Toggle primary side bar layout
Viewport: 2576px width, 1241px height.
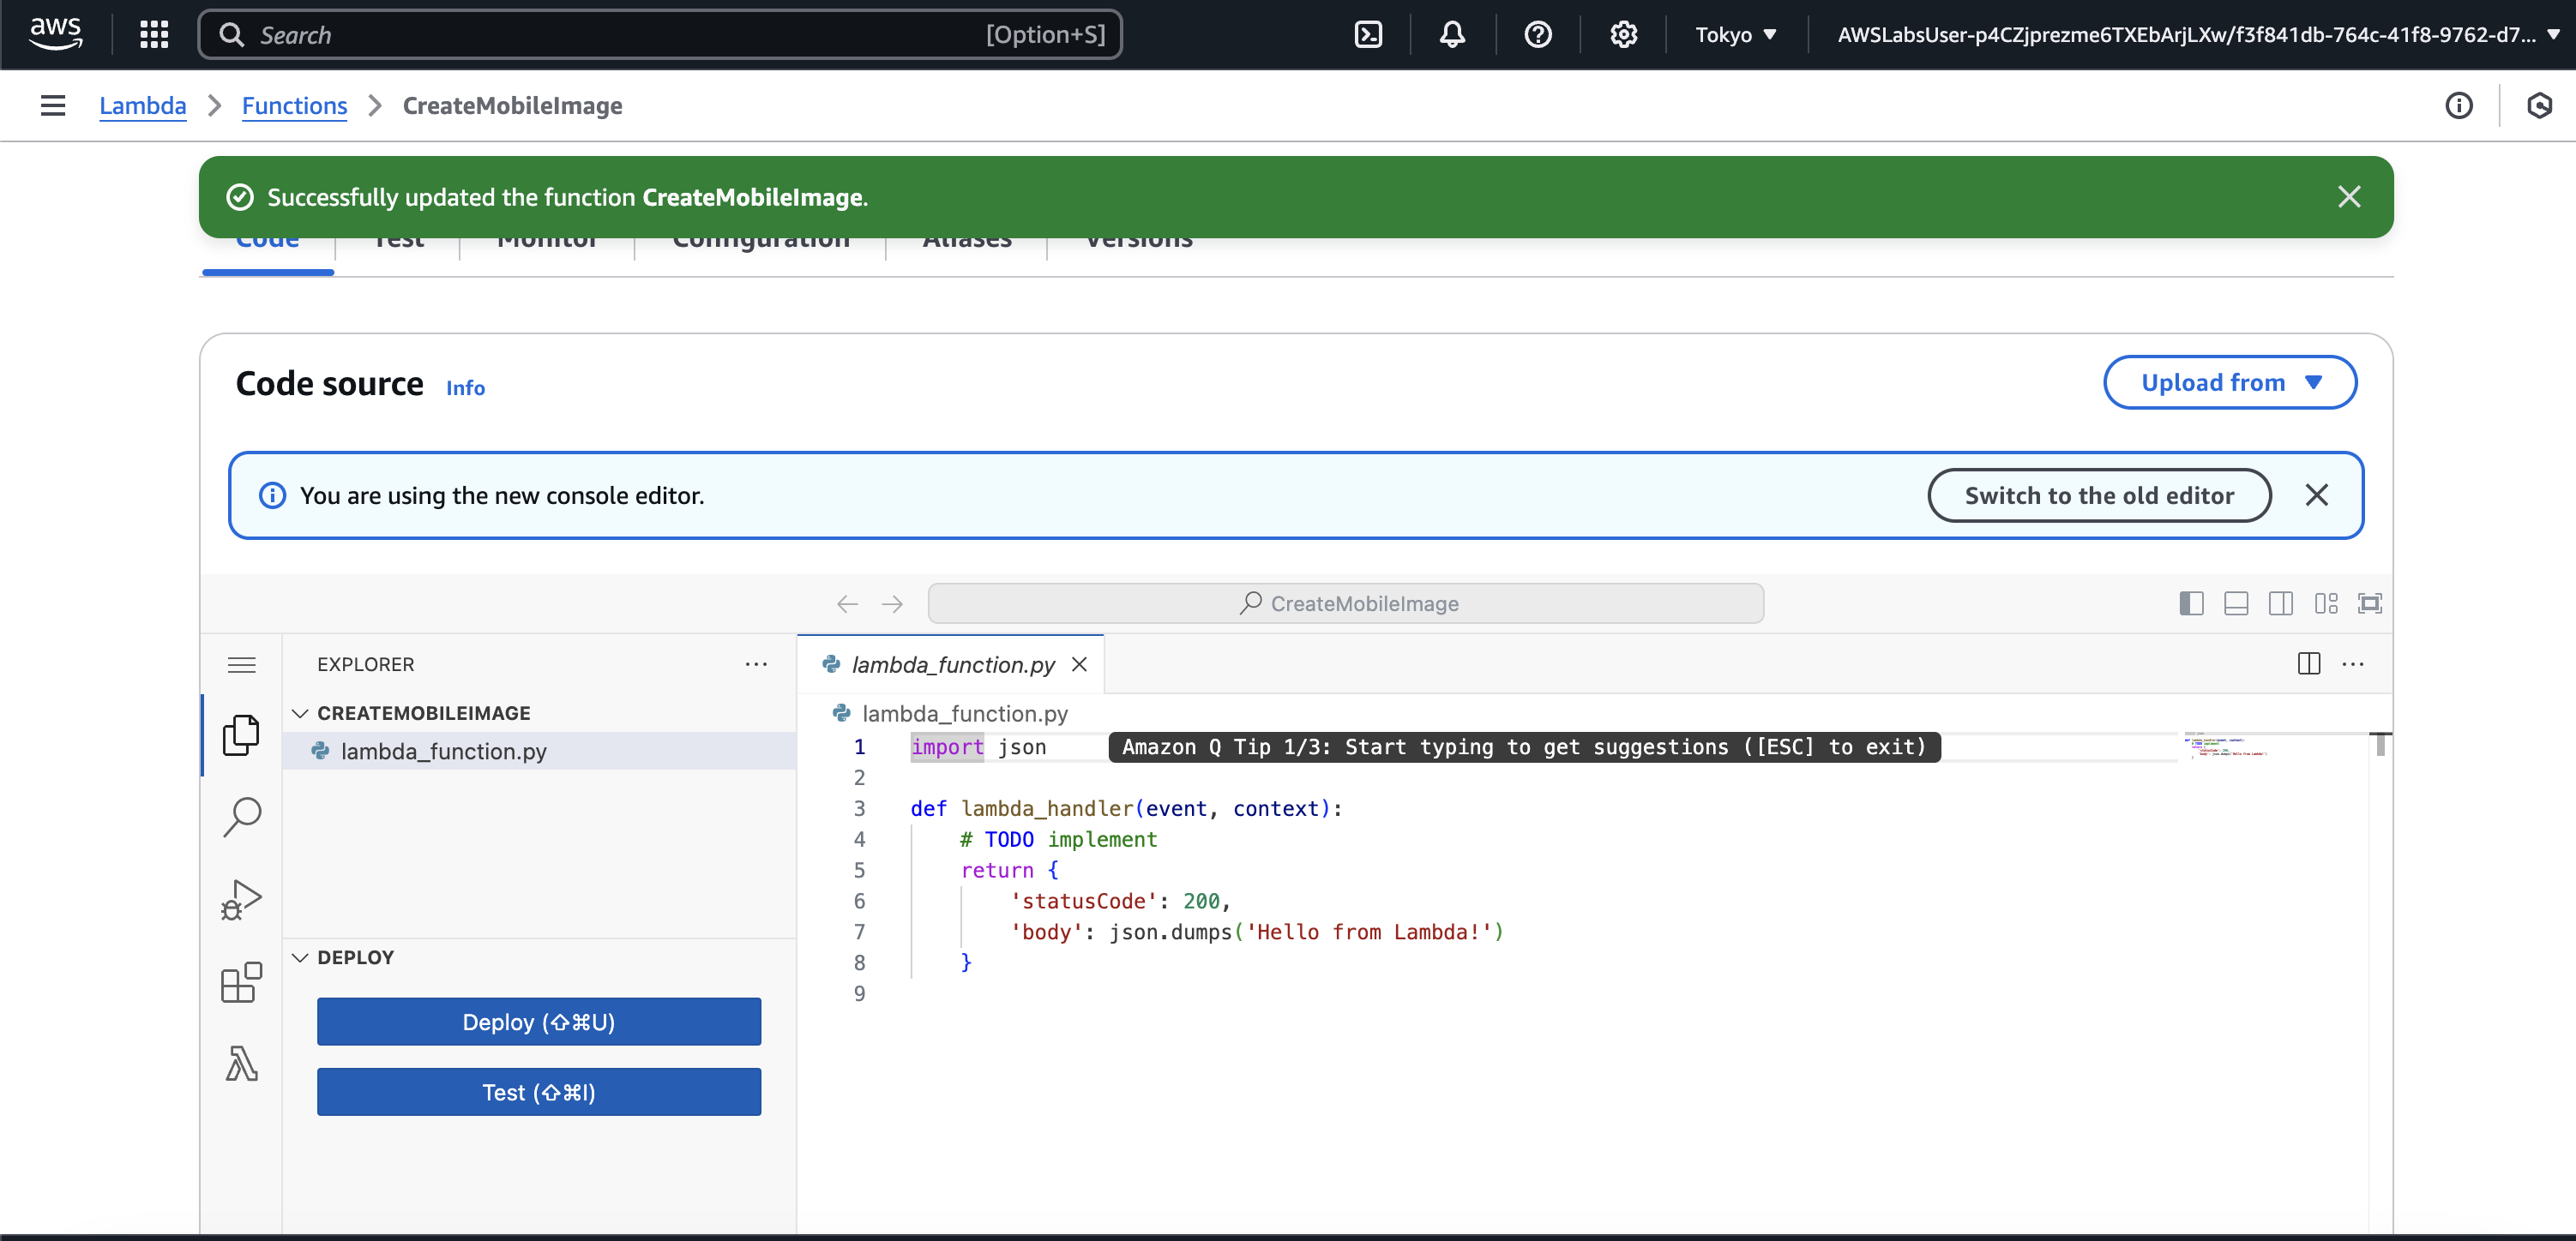(x=2190, y=603)
